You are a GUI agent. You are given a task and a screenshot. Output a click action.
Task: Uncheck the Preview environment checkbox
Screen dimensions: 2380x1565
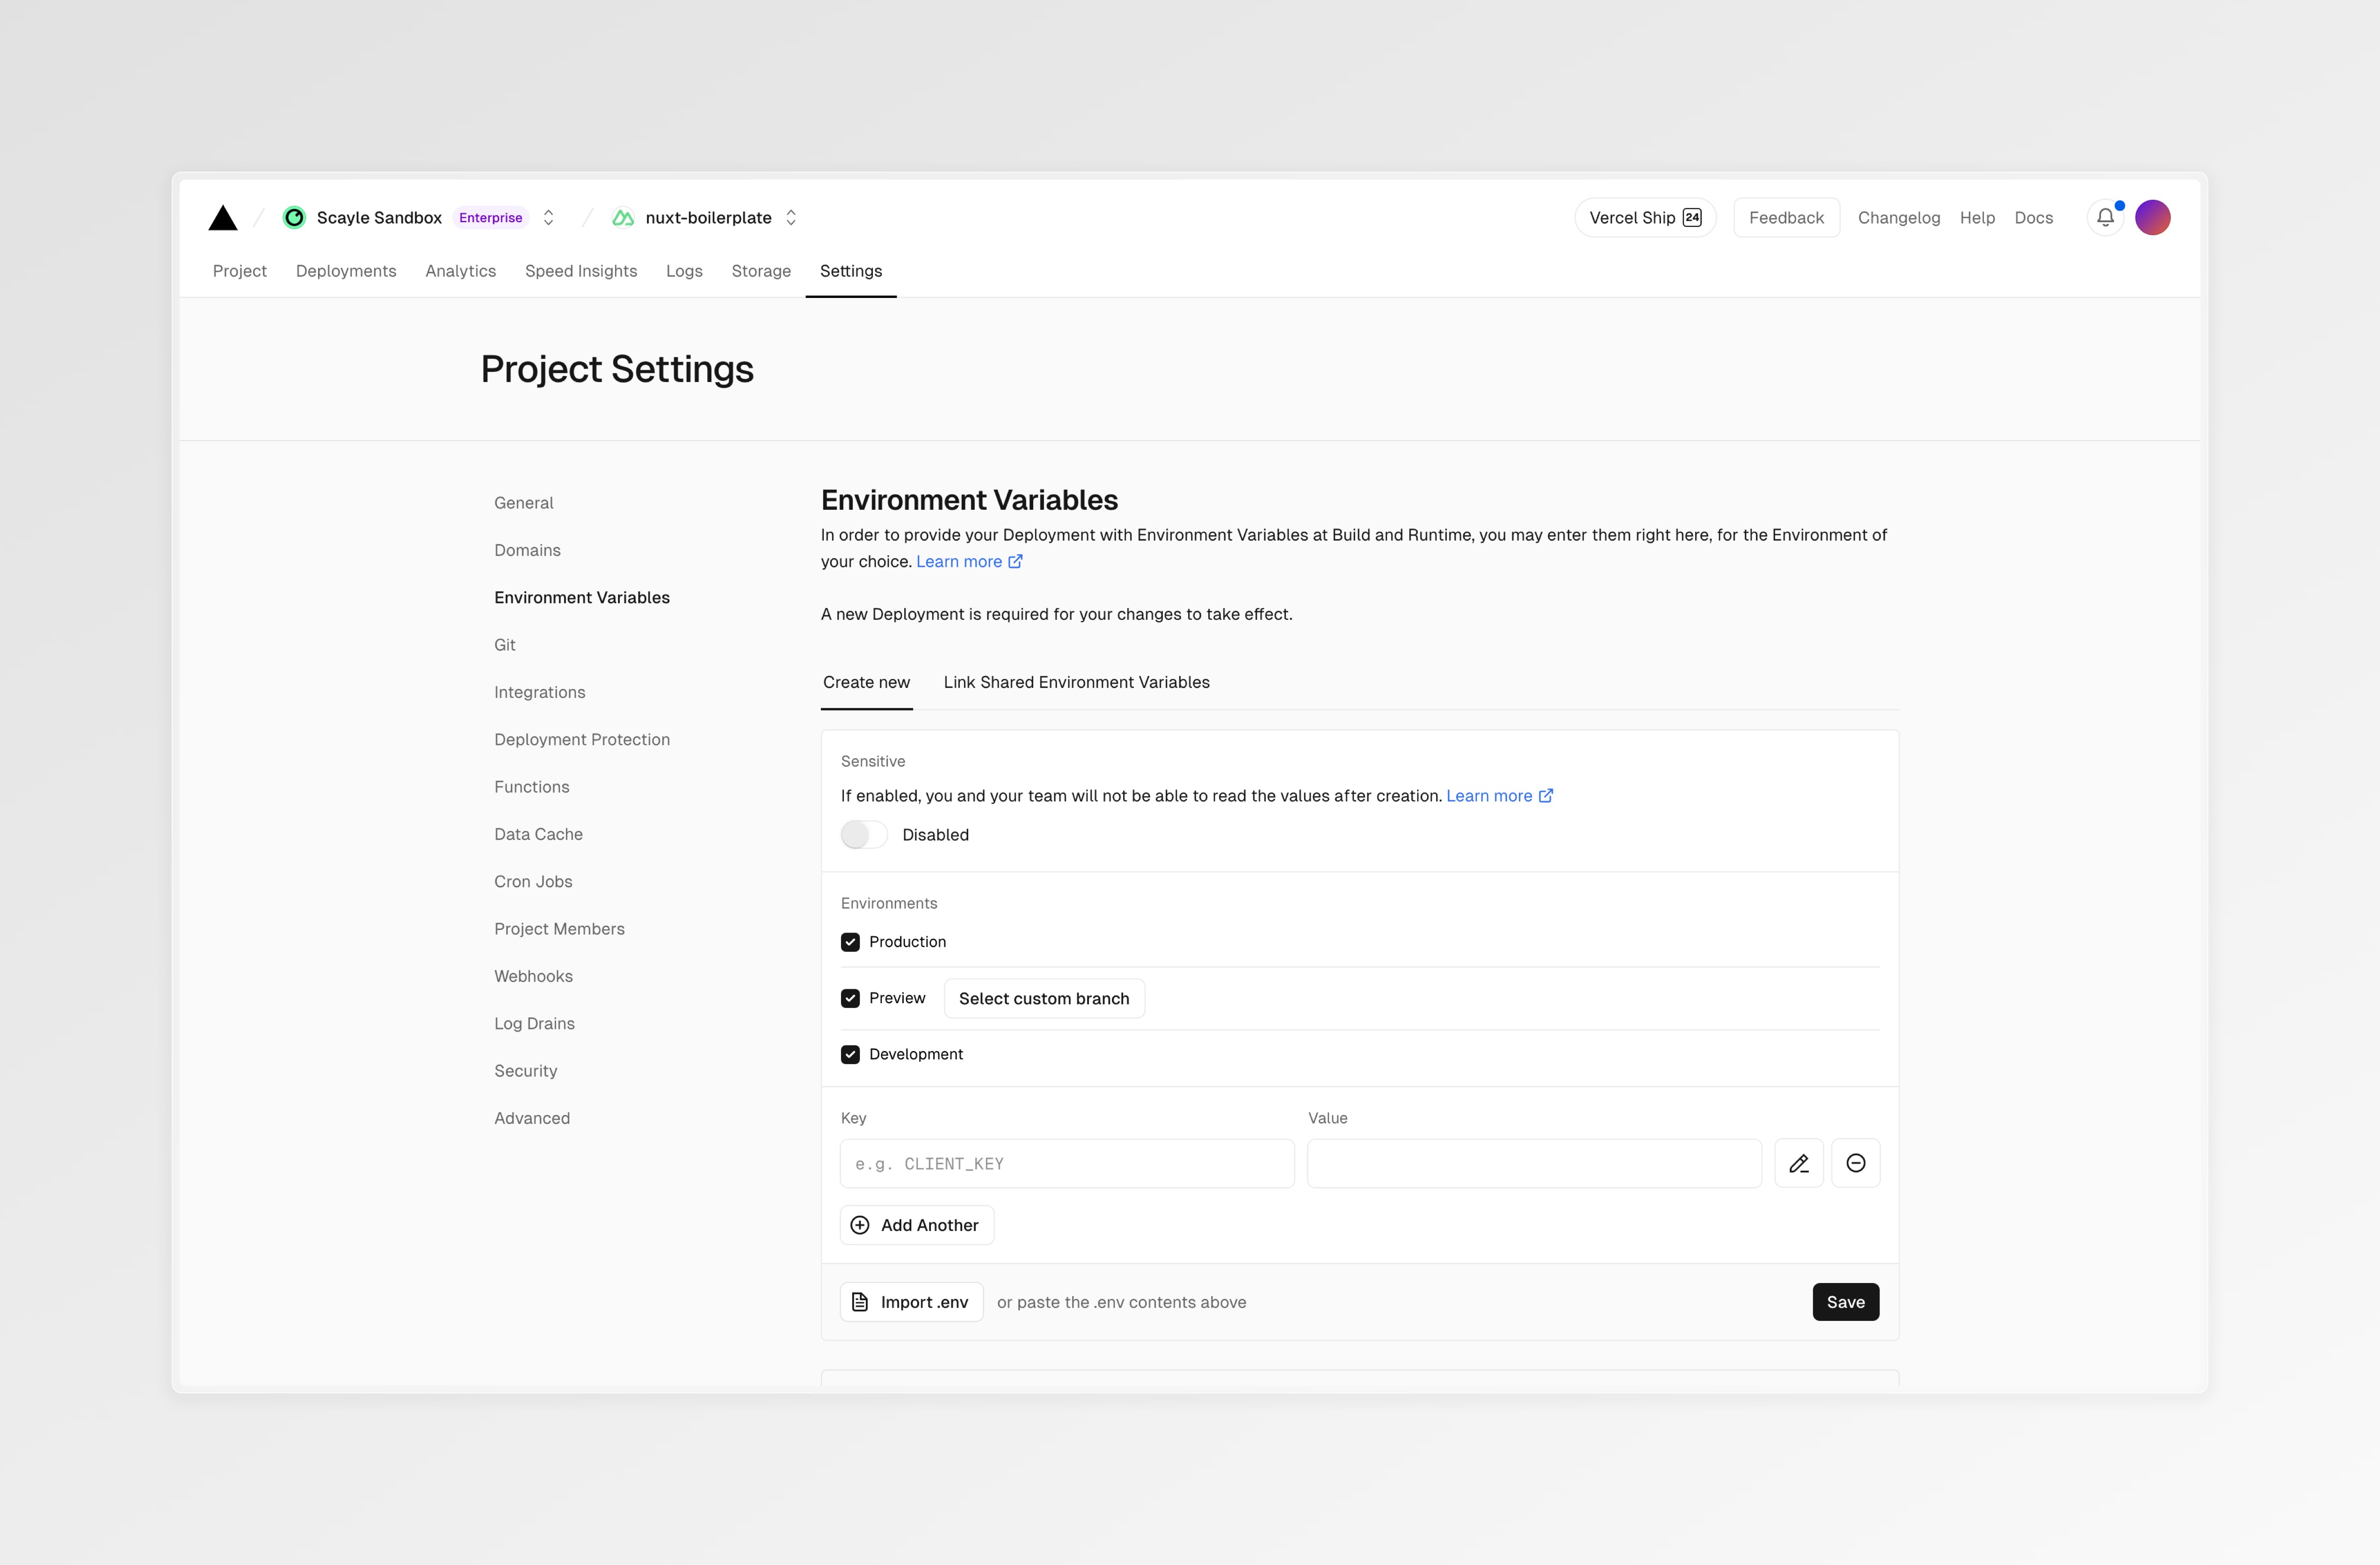point(850,998)
